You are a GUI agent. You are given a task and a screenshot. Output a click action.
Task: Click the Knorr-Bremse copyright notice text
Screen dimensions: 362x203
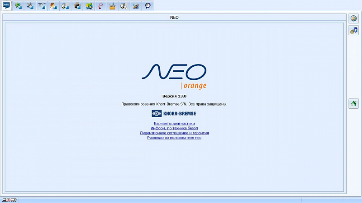tap(174, 104)
